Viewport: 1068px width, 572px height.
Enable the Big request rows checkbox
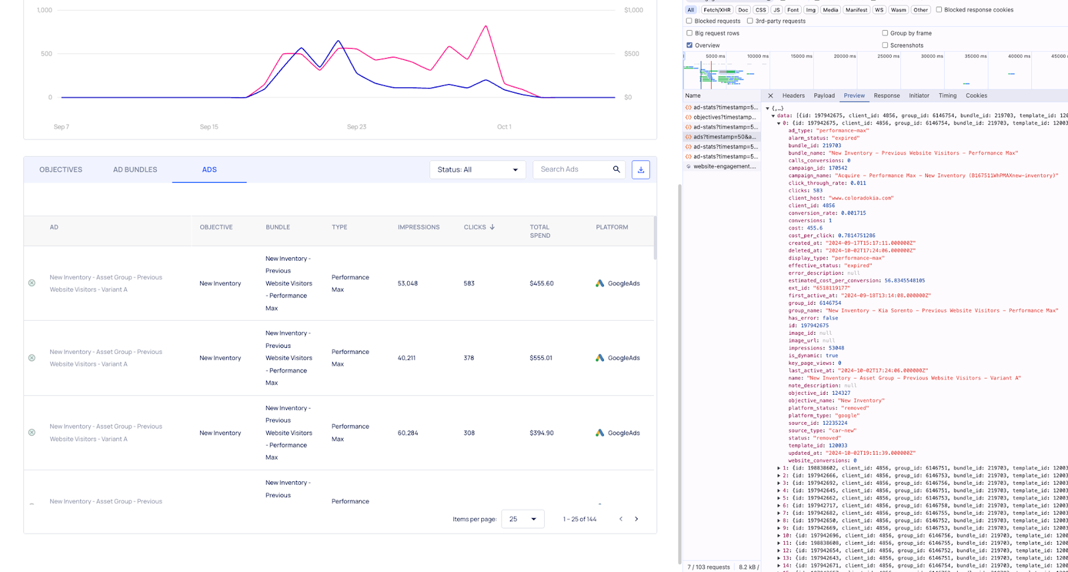point(690,33)
